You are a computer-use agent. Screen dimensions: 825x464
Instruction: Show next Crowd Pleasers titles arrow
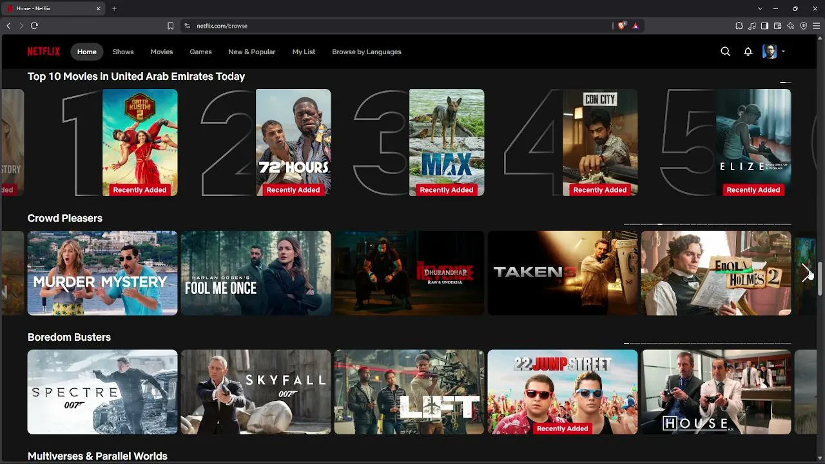(806, 273)
